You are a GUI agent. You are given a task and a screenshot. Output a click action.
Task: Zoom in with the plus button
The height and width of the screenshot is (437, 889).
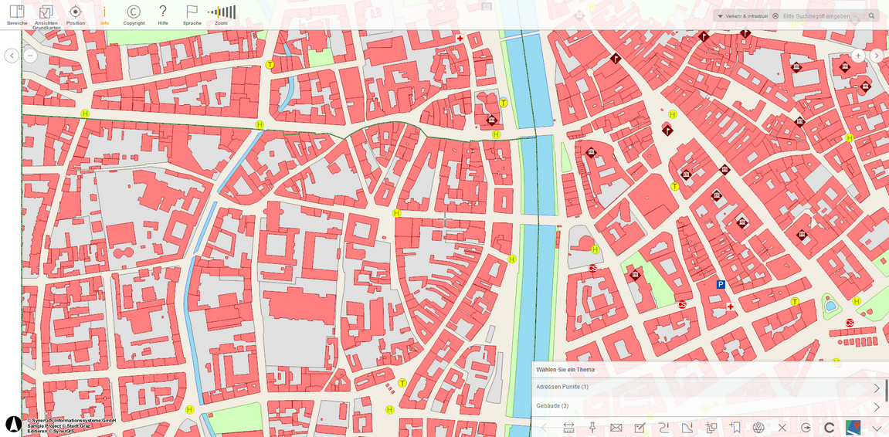[858, 56]
